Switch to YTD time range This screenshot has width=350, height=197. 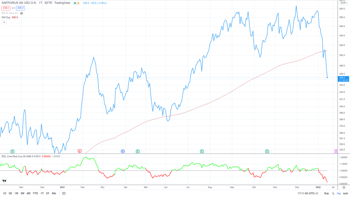[x=35, y=193]
